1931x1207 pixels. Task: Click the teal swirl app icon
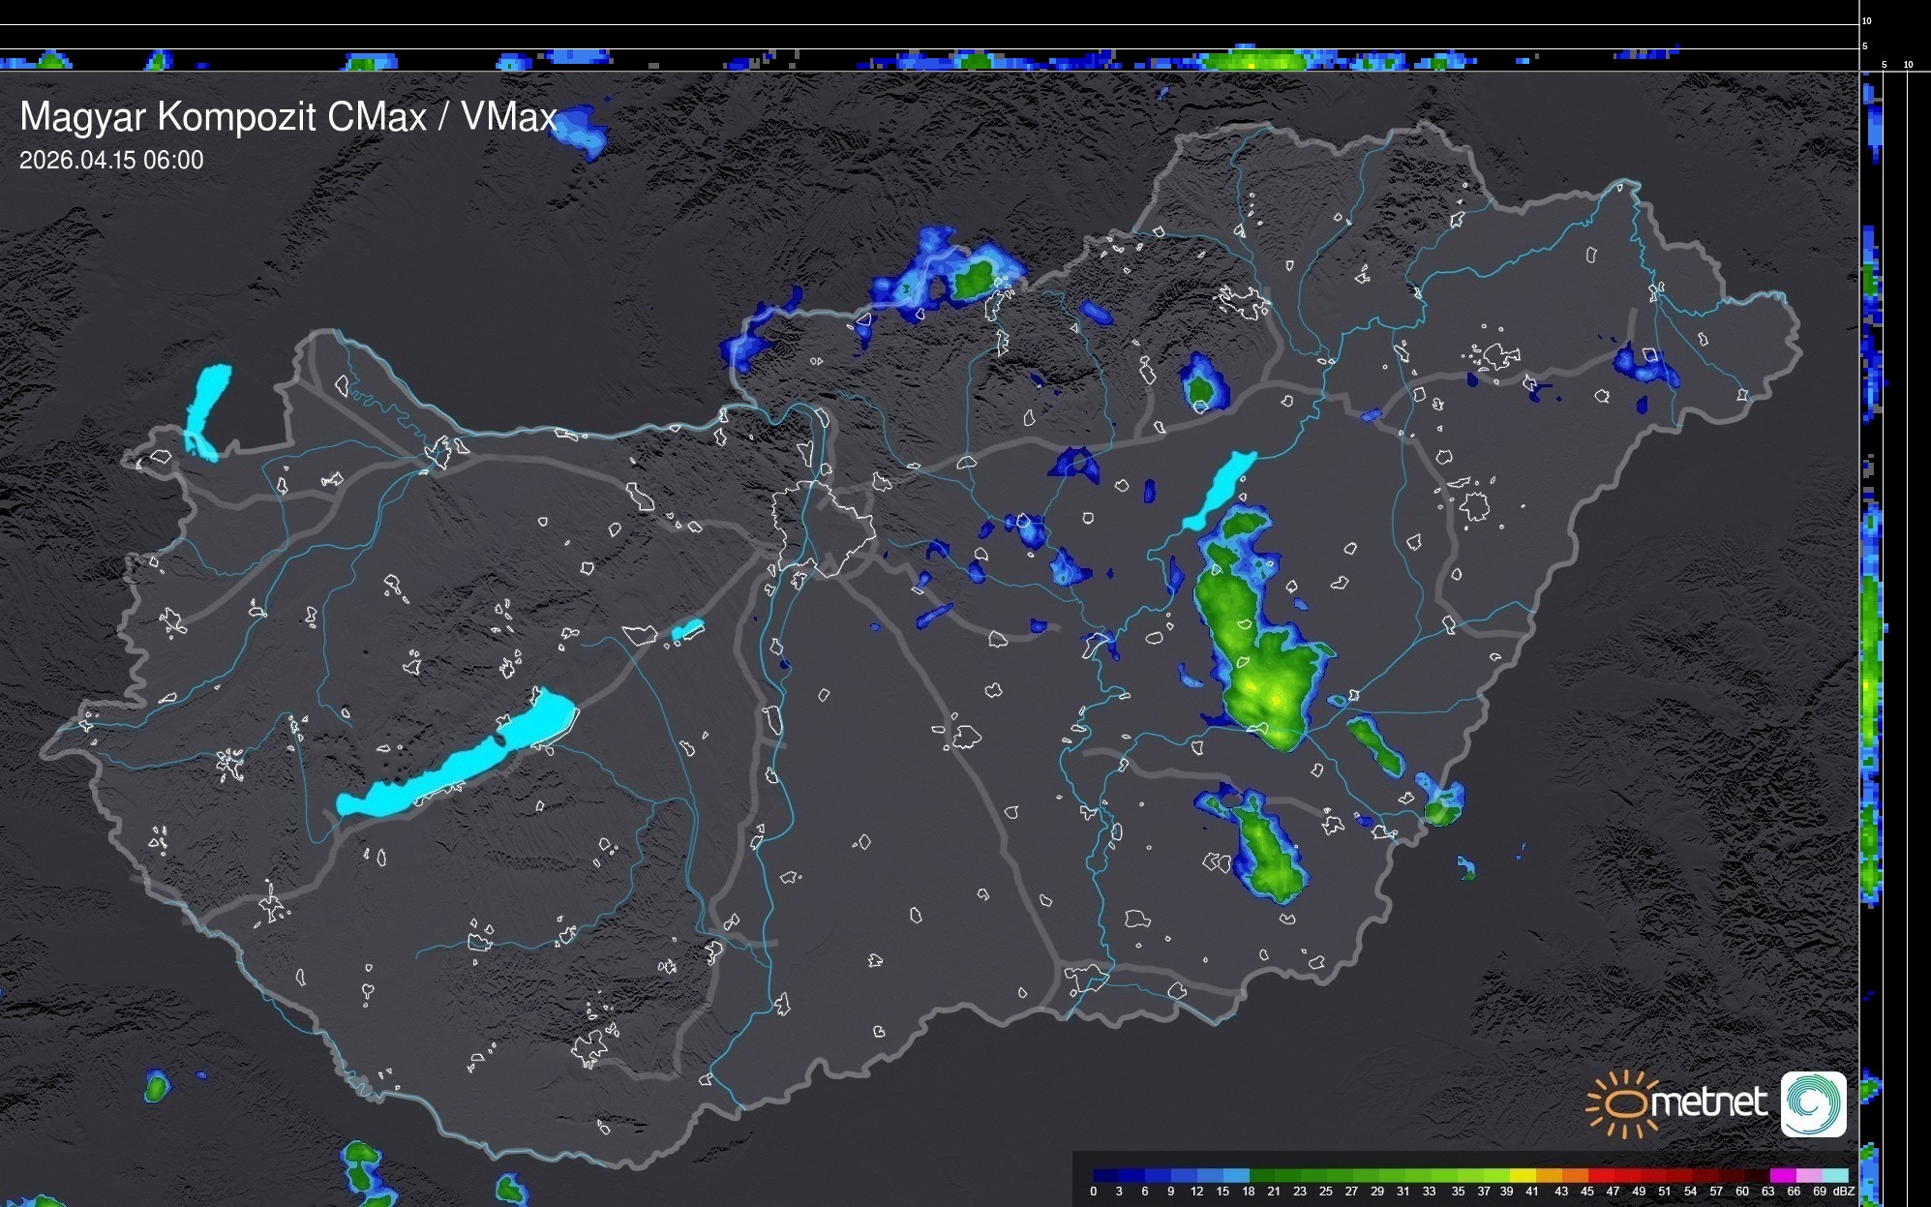tap(1813, 1103)
